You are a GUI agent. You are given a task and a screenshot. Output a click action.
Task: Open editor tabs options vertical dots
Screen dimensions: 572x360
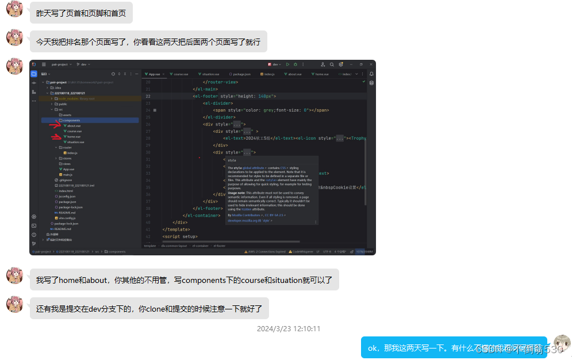(362, 74)
